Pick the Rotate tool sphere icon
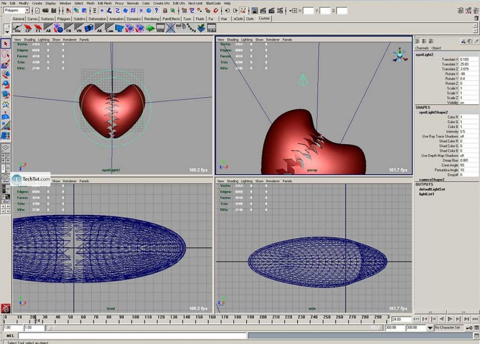 coord(6,84)
